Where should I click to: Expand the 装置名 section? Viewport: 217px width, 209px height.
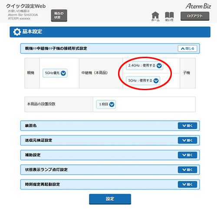(x=187, y=126)
